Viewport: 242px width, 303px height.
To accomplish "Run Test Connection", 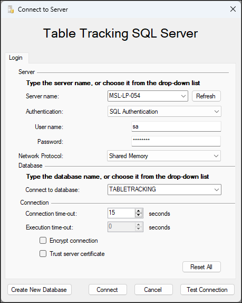I will [207, 290].
